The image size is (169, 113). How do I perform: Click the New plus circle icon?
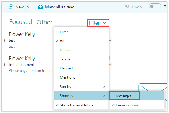pyautogui.click(x=11, y=7)
